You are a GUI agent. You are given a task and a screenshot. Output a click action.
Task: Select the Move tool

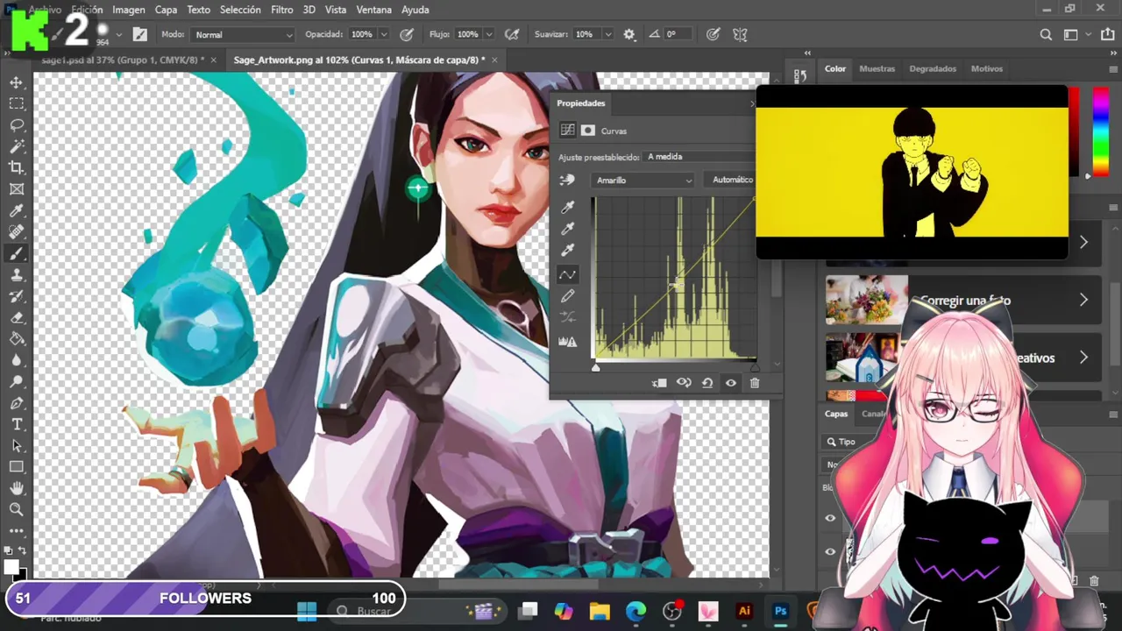(17, 82)
